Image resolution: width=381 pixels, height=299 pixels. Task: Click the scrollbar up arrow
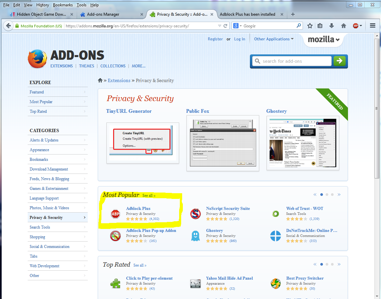point(377,36)
